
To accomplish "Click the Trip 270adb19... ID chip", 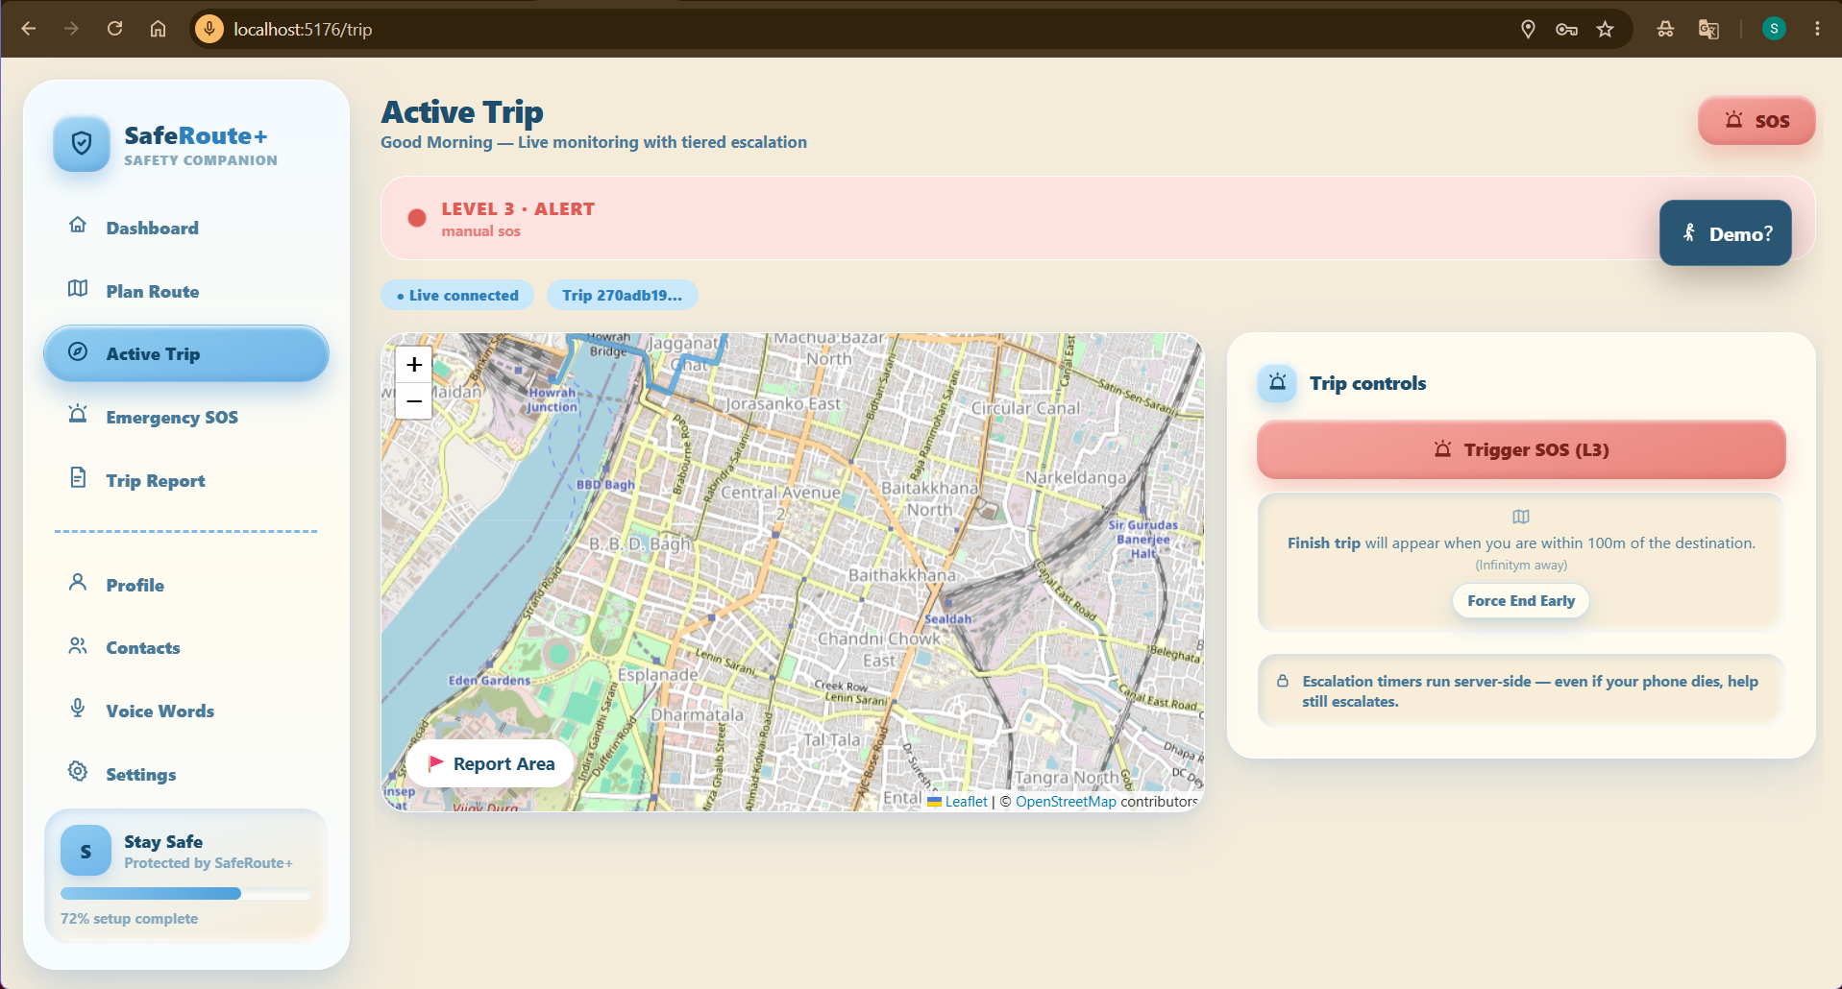I will (x=623, y=296).
